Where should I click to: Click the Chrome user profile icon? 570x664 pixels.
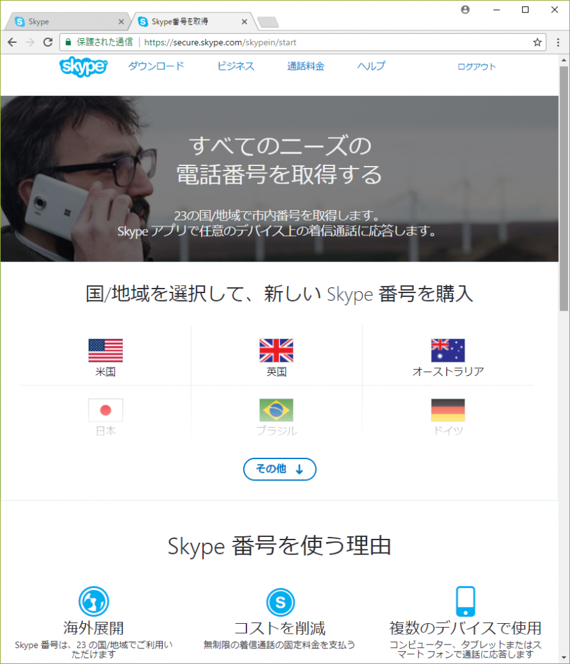click(x=465, y=10)
